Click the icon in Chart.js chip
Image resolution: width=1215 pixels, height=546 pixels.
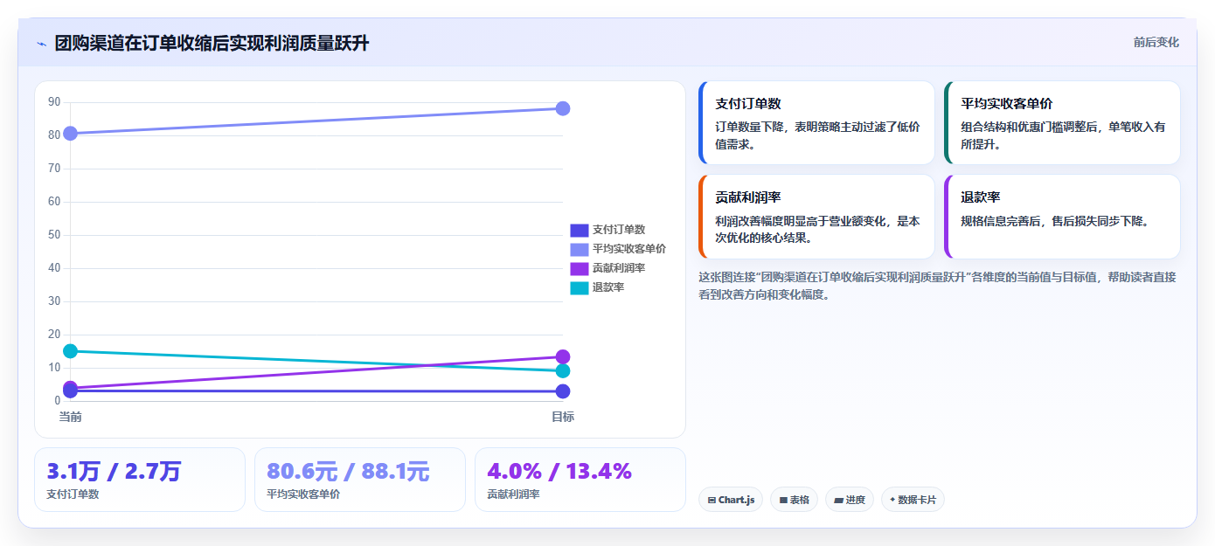click(712, 501)
